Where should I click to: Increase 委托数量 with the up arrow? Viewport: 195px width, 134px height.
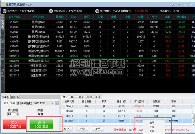point(17,113)
